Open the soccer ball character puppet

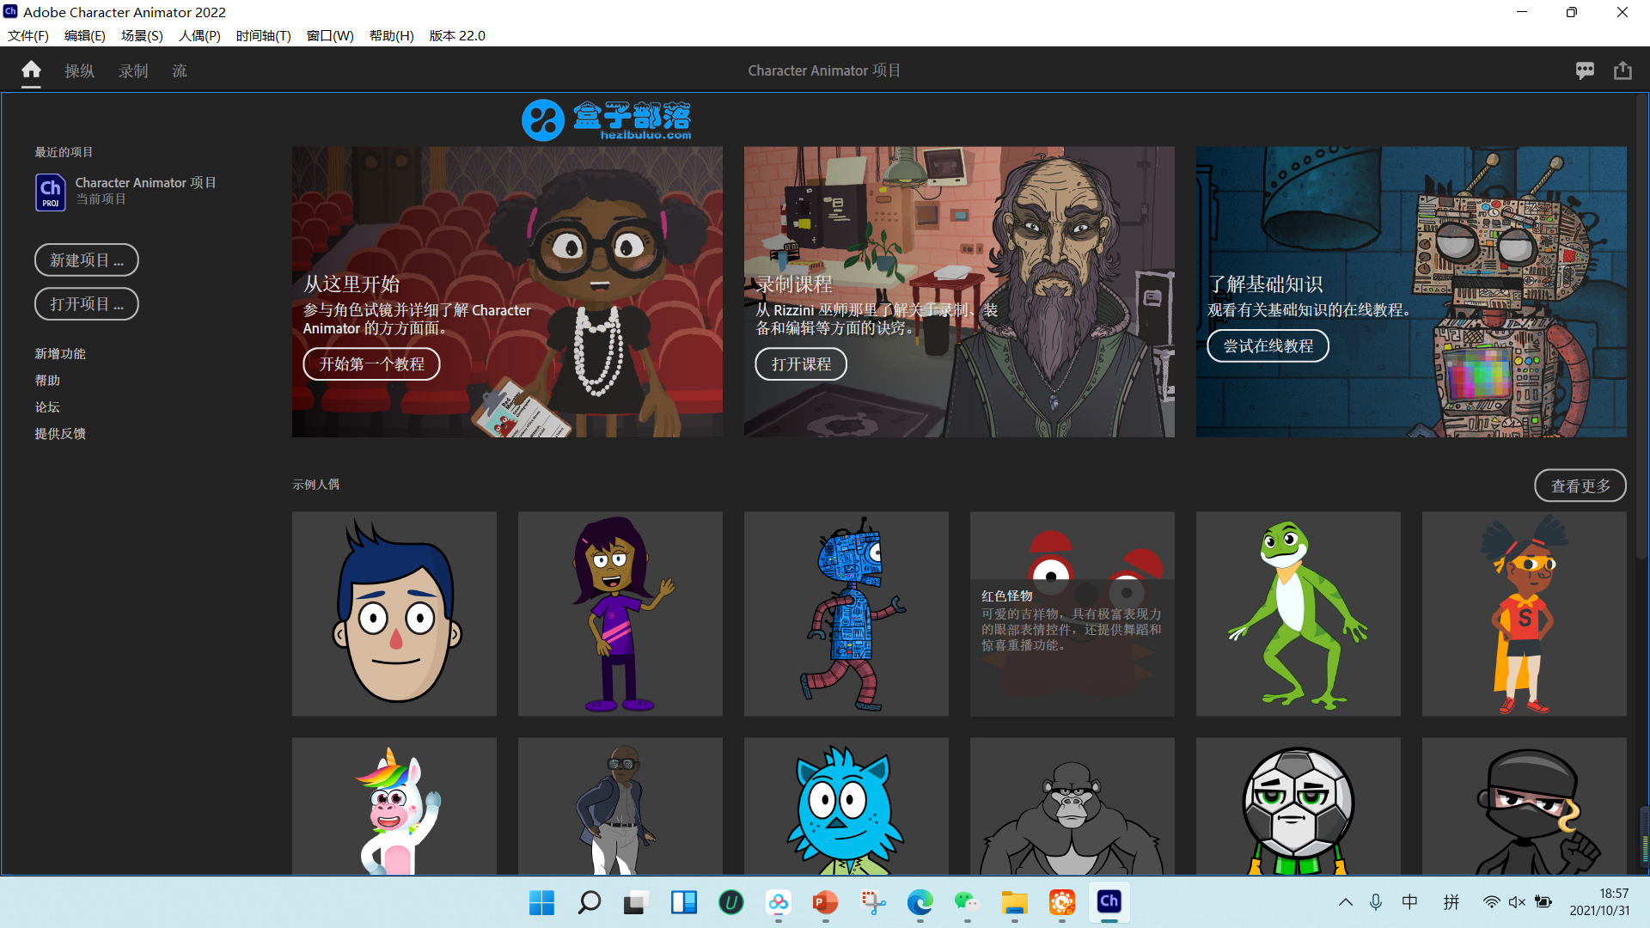coord(1299,806)
